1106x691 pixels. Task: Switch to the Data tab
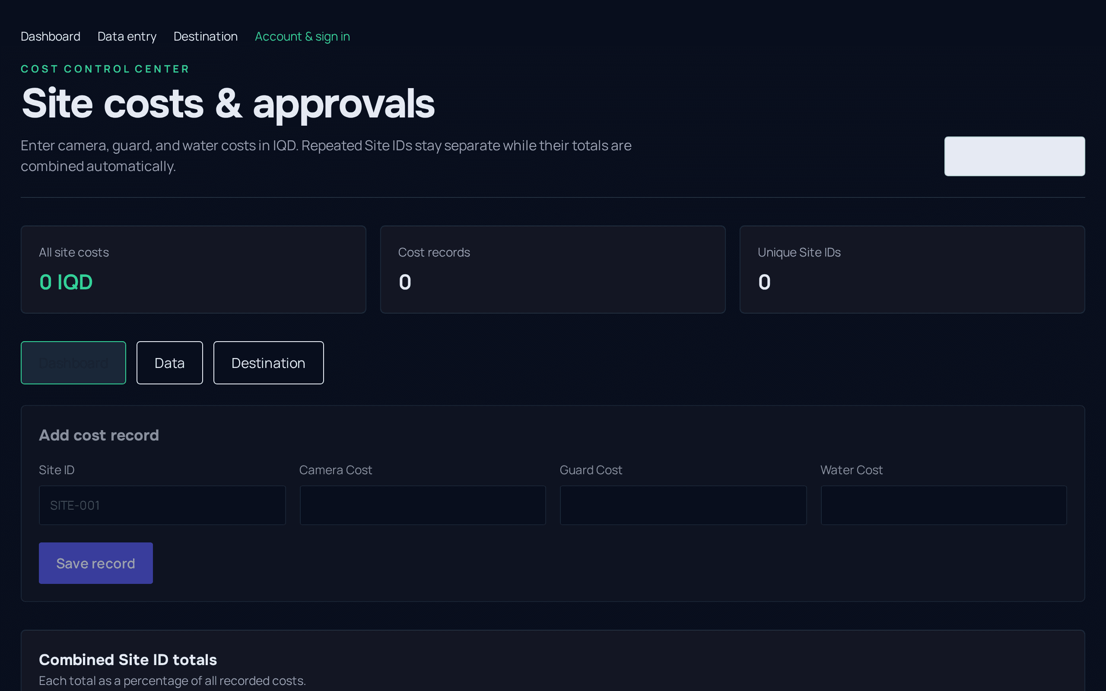[x=169, y=363]
